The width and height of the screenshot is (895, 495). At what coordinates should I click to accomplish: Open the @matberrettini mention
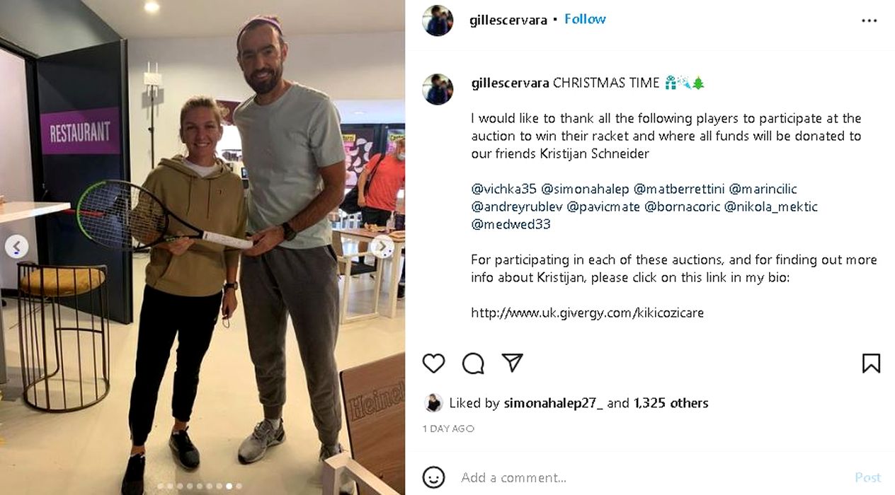point(678,189)
